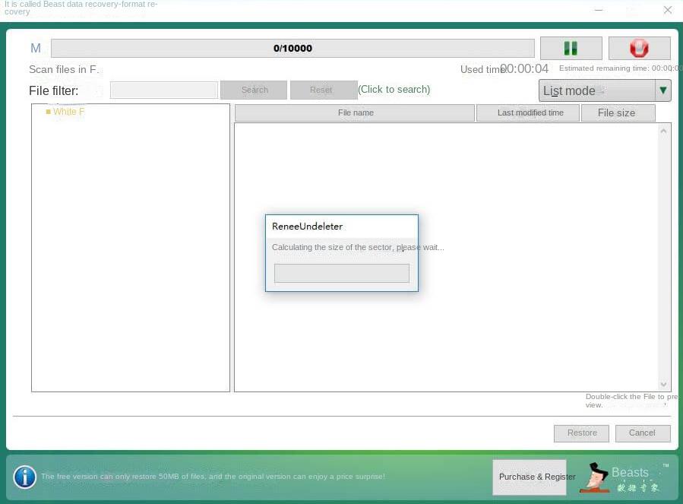The width and height of the screenshot is (683, 504).
Task: Cancel the recovery operation
Action: point(642,433)
